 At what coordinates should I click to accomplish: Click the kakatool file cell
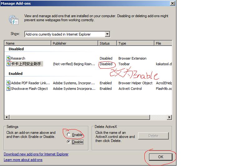pyautogui.click(x=164, y=64)
